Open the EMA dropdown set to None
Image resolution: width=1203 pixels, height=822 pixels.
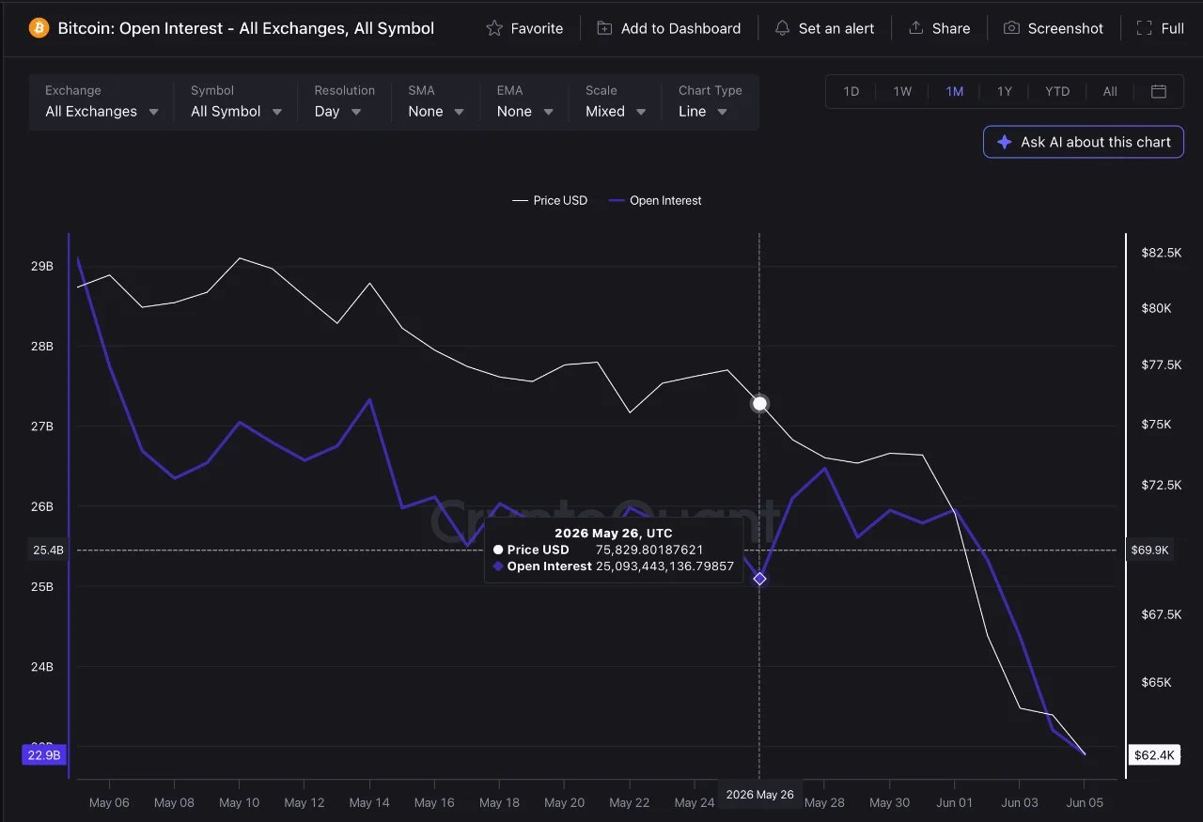(x=524, y=102)
